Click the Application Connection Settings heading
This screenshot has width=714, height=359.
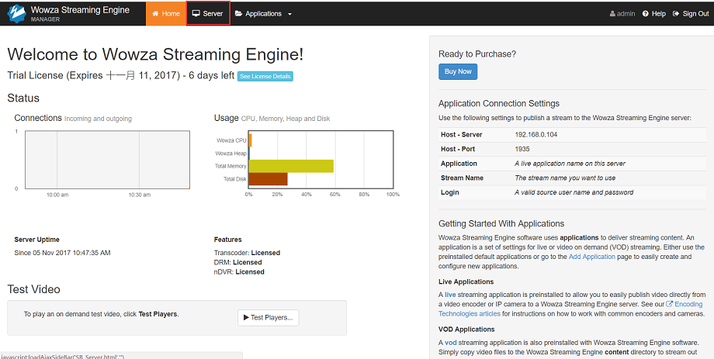click(x=499, y=103)
